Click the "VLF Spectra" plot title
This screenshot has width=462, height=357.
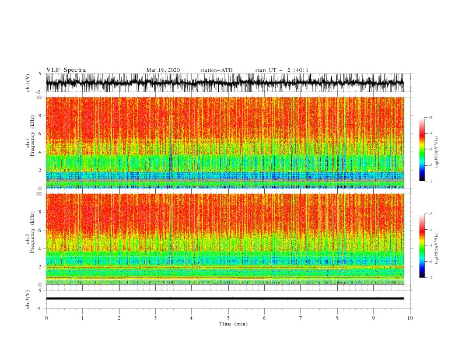click(66, 70)
